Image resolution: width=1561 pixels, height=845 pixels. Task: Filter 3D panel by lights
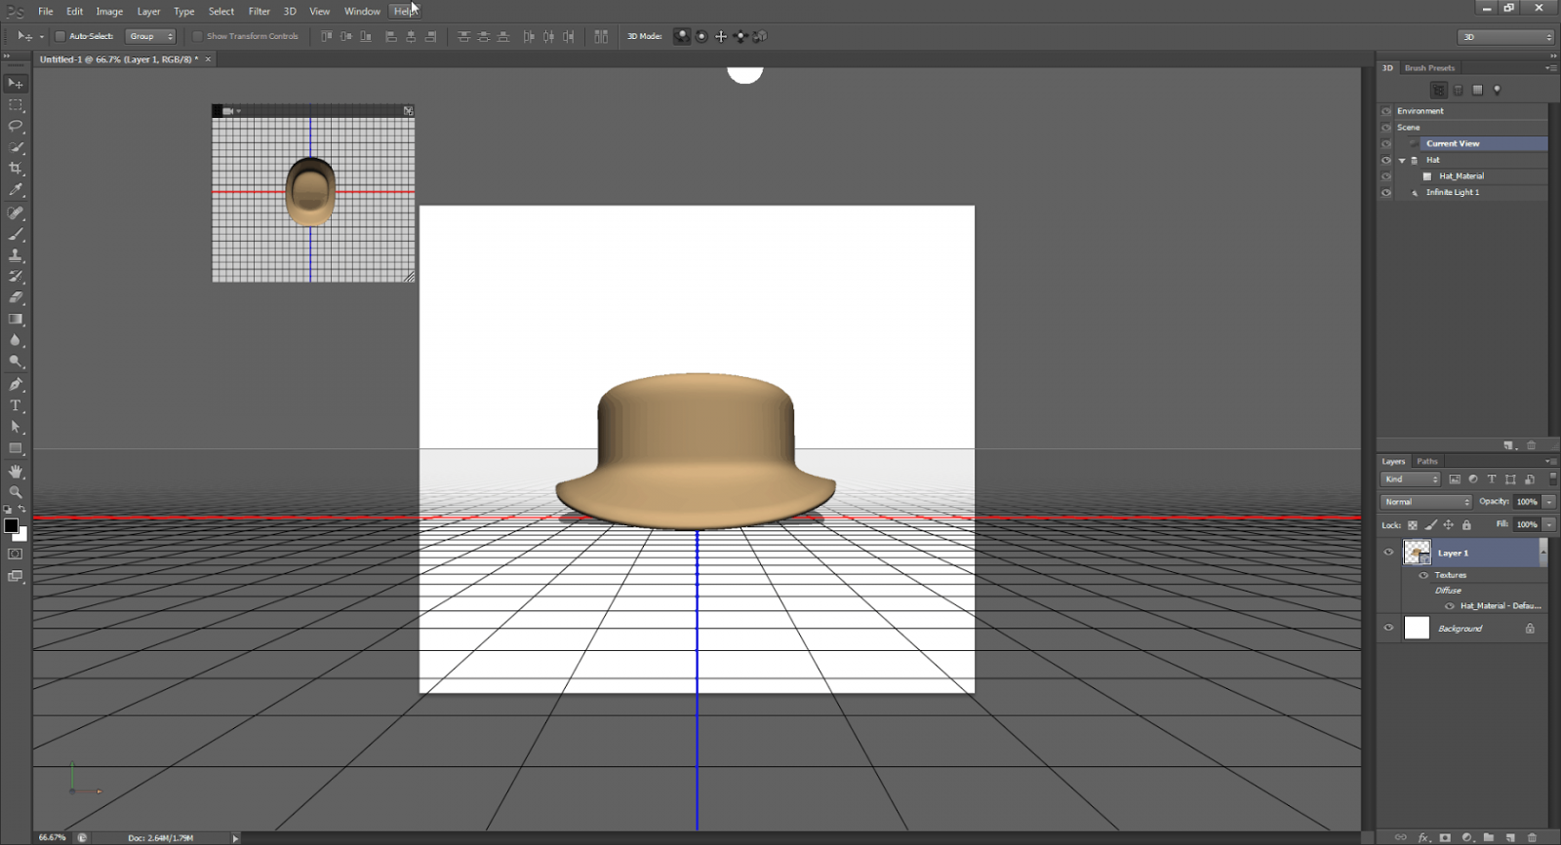coord(1497,90)
